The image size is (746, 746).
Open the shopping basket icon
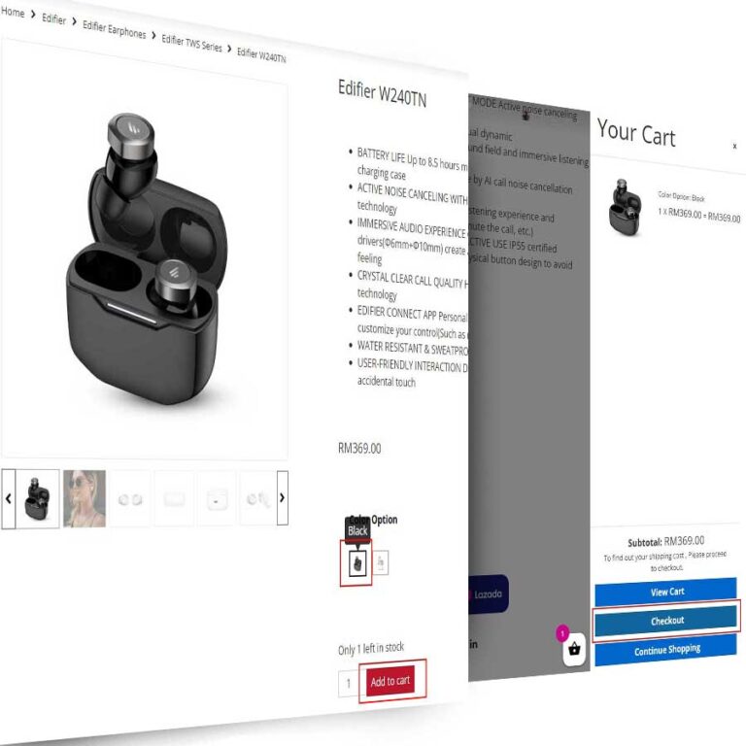574,649
